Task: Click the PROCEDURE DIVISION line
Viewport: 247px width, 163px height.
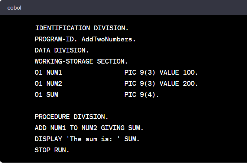Action: 71,117
